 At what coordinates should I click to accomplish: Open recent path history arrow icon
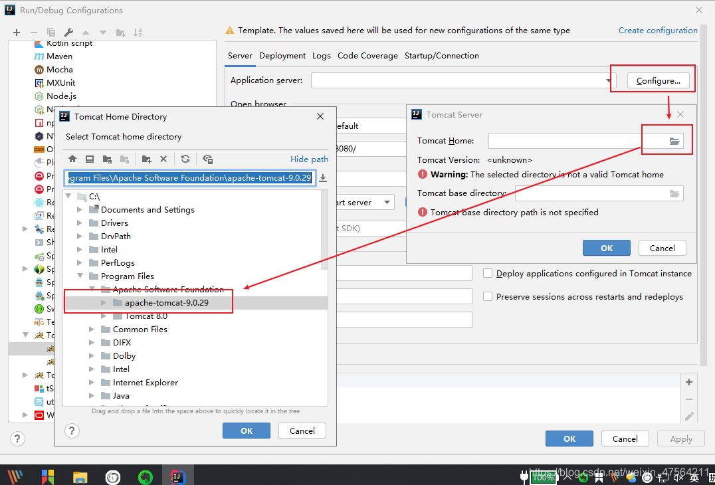[x=323, y=178]
